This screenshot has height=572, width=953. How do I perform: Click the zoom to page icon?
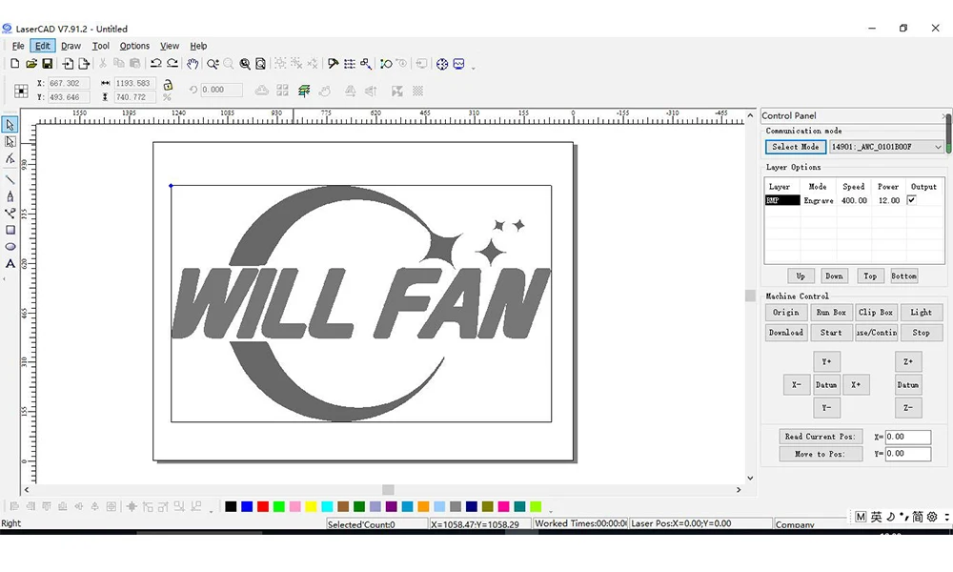261,63
